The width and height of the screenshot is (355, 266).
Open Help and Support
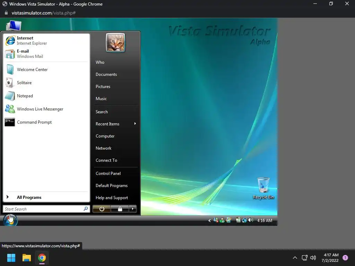click(x=115, y=198)
